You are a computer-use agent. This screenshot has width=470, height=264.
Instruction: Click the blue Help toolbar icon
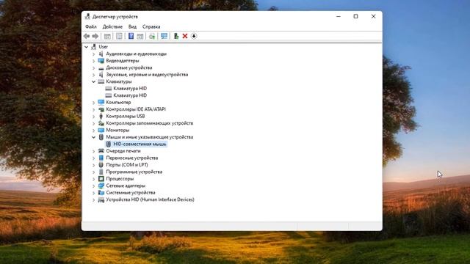(131, 36)
